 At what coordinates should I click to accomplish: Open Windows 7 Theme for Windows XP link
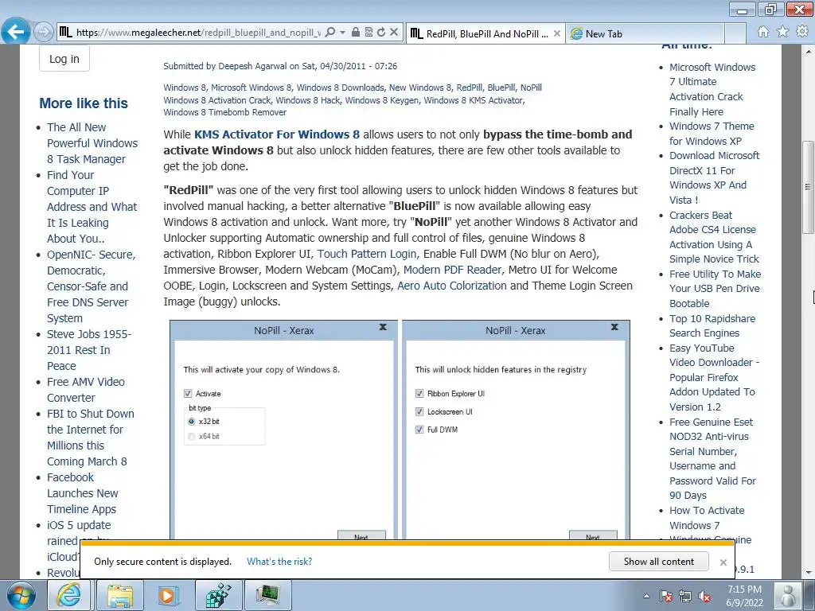click(x=712, y=134)
